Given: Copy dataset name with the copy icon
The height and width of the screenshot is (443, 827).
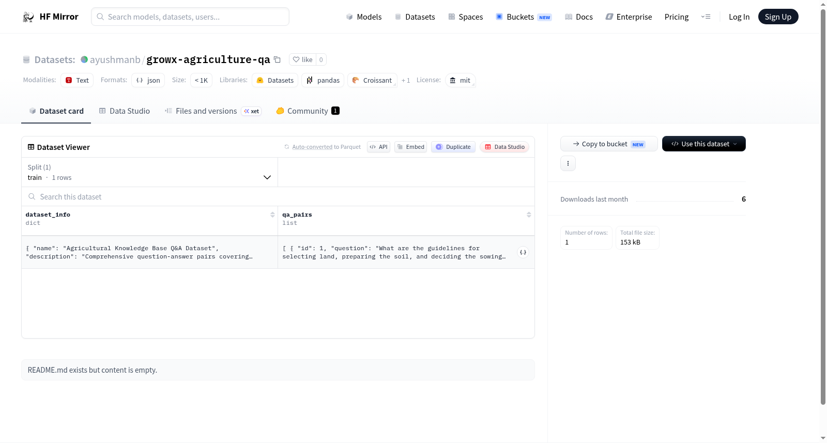Looking at the screenshot, I should [x=277, y=59].
